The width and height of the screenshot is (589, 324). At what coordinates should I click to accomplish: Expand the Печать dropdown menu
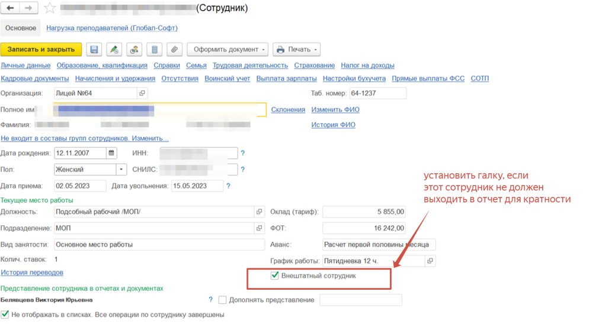[x=296, y=50]
